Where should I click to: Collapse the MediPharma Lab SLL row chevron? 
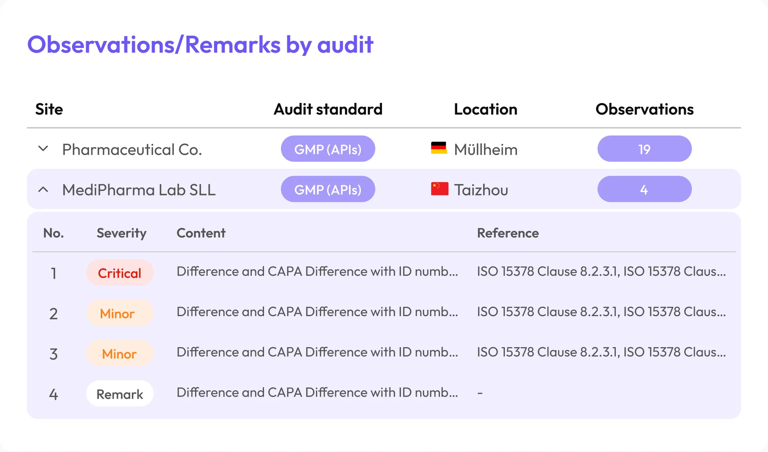[x=43, y=190]
